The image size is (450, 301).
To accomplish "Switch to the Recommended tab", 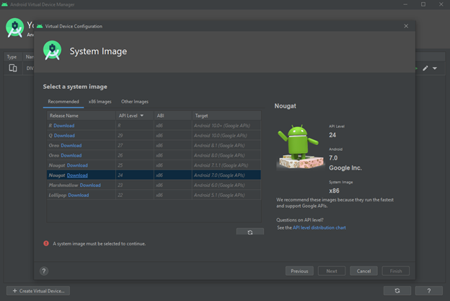I will click(x=63, y=101).
